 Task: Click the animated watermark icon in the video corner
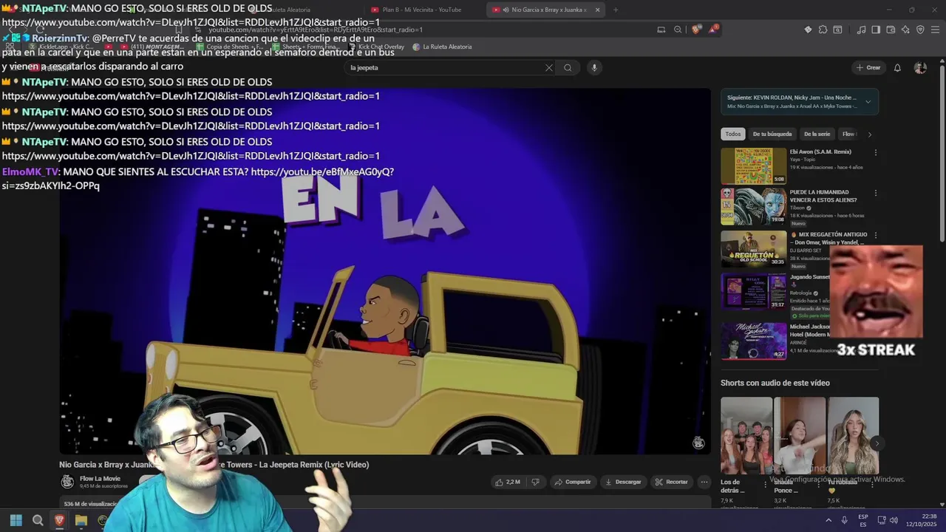[698, 443]
